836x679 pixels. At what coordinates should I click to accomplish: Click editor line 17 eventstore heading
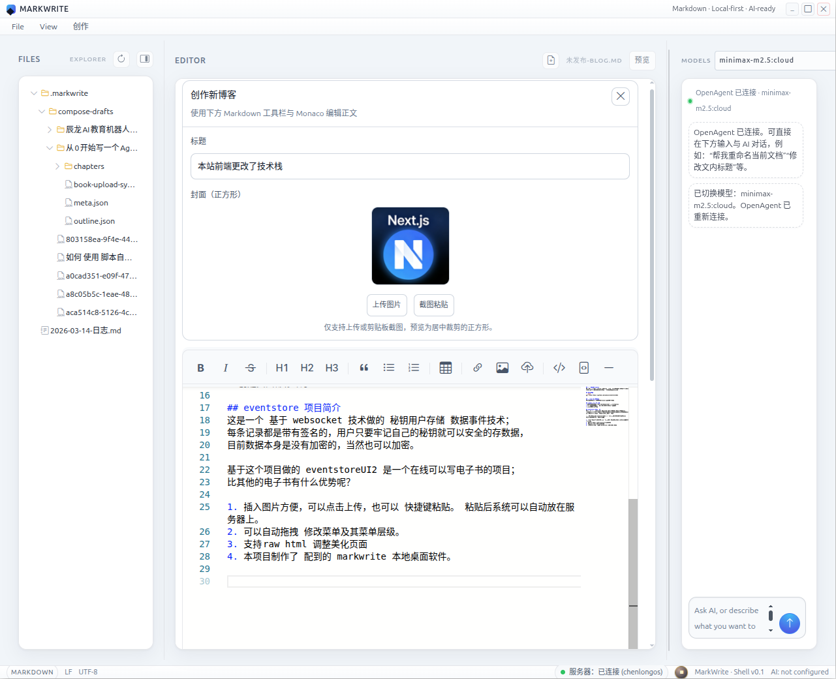click(284, 408)
